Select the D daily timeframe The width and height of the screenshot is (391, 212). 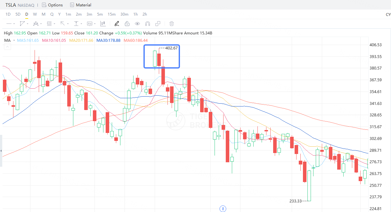(27, 14)
